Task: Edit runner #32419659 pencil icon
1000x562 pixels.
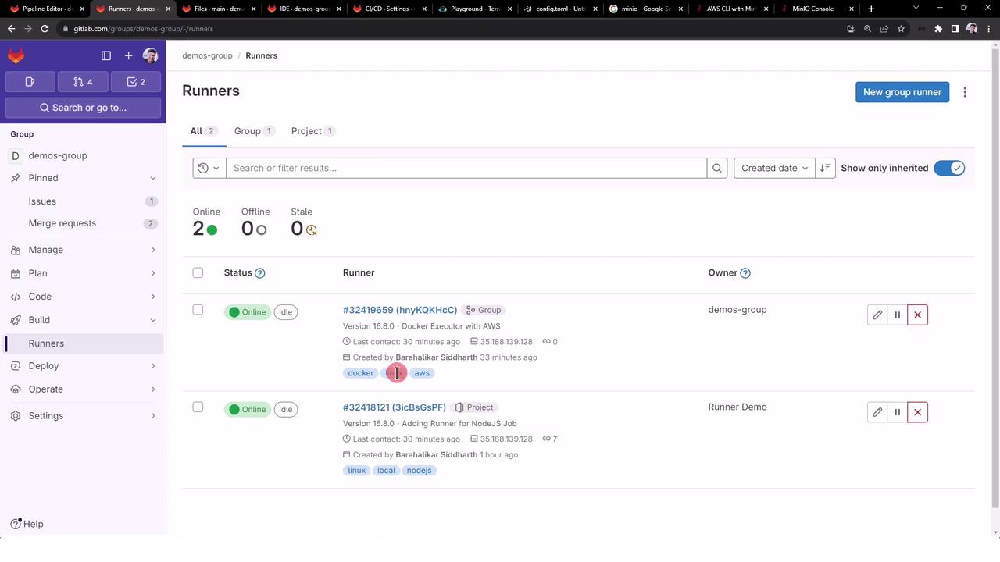Action: (877, 315)
